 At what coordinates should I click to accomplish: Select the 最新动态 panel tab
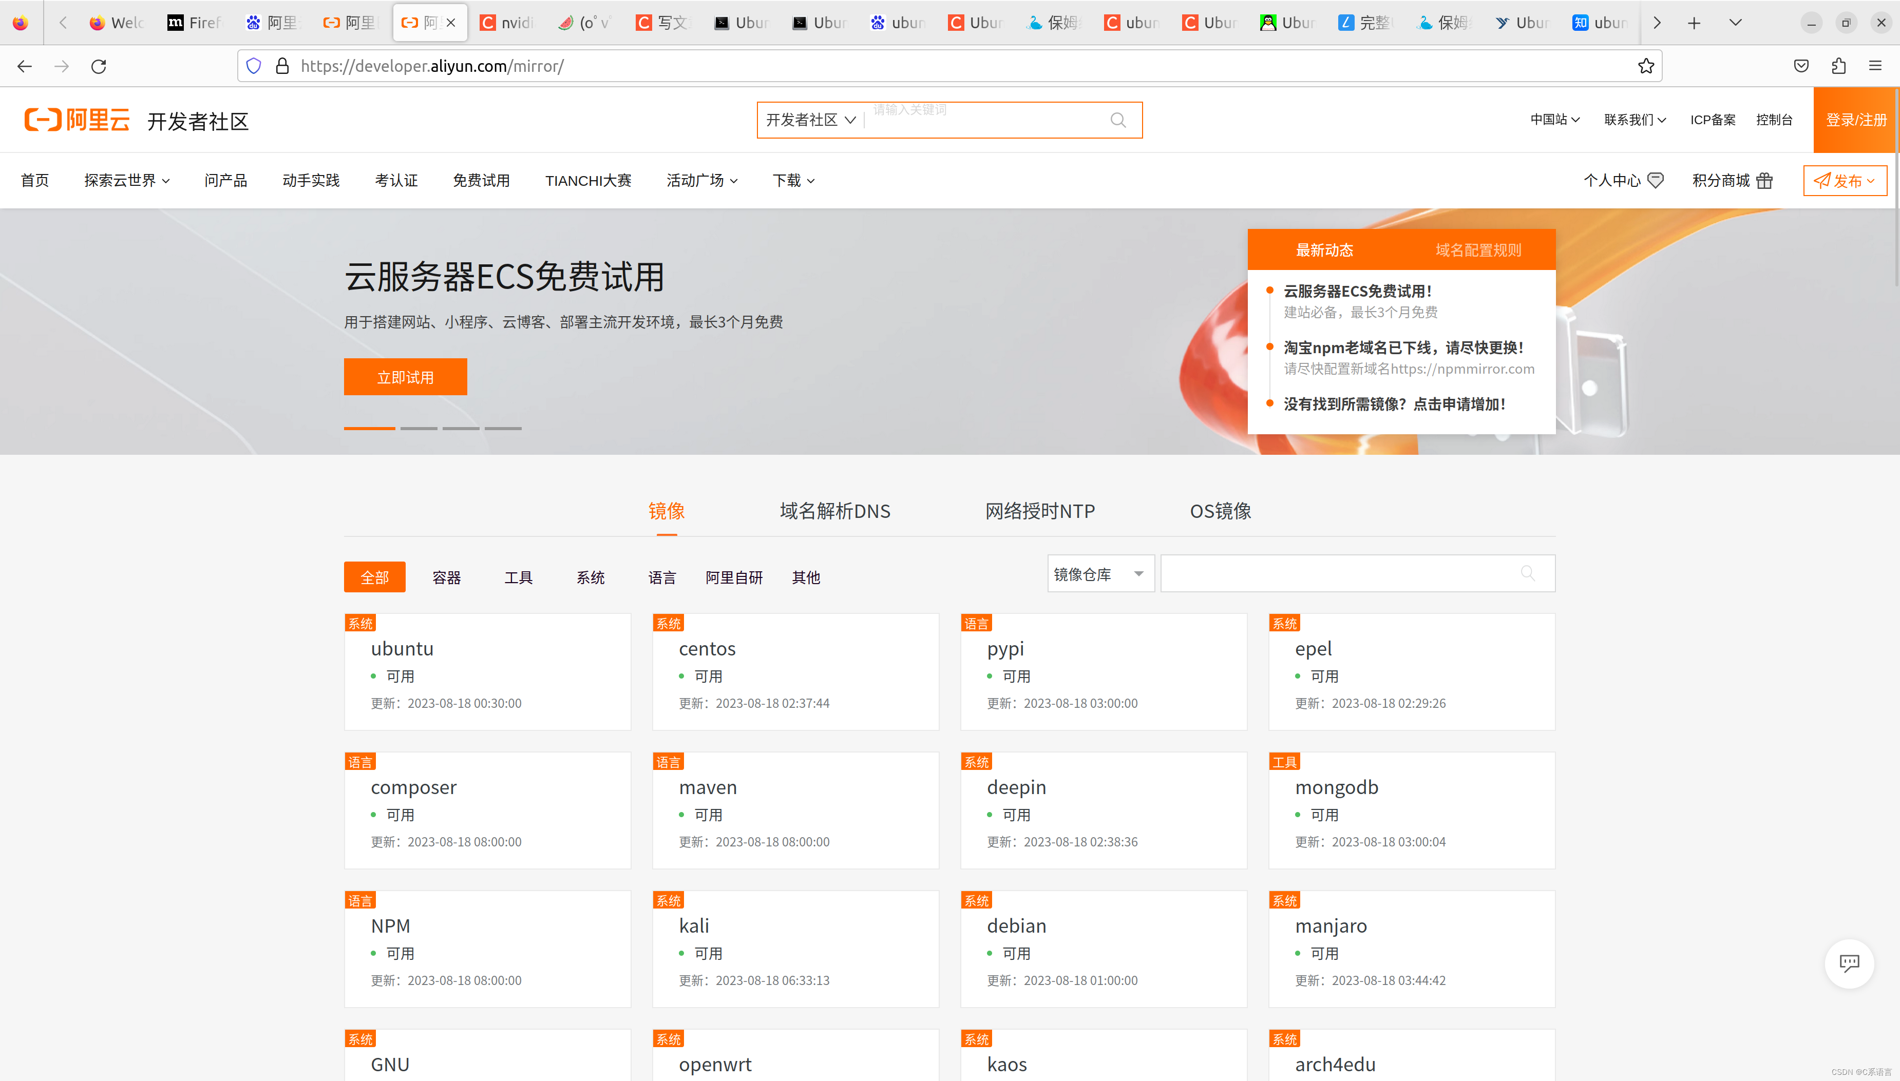[1324, 249]
